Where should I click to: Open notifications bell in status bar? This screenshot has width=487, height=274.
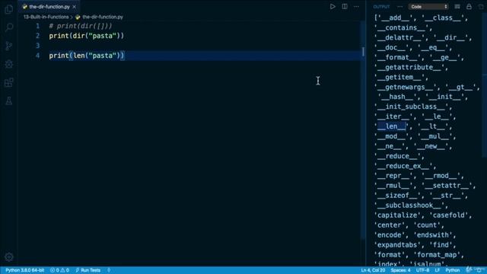479,270
